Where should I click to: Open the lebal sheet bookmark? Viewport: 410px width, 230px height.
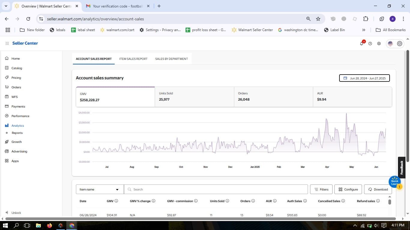[x=83, y=30]
